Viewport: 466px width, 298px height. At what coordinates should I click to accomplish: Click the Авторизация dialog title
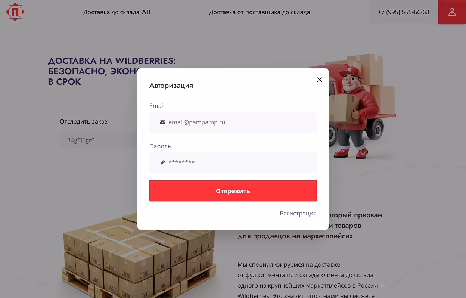pyautogui.click(x=171, y=86)
